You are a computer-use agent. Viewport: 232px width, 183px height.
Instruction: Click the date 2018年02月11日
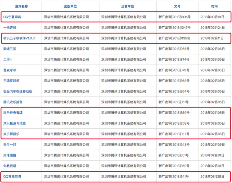pyautogui.click(x=212, y=38)
